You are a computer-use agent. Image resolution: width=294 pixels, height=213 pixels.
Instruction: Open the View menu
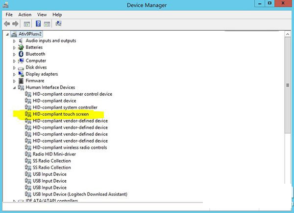click(42, 15)
